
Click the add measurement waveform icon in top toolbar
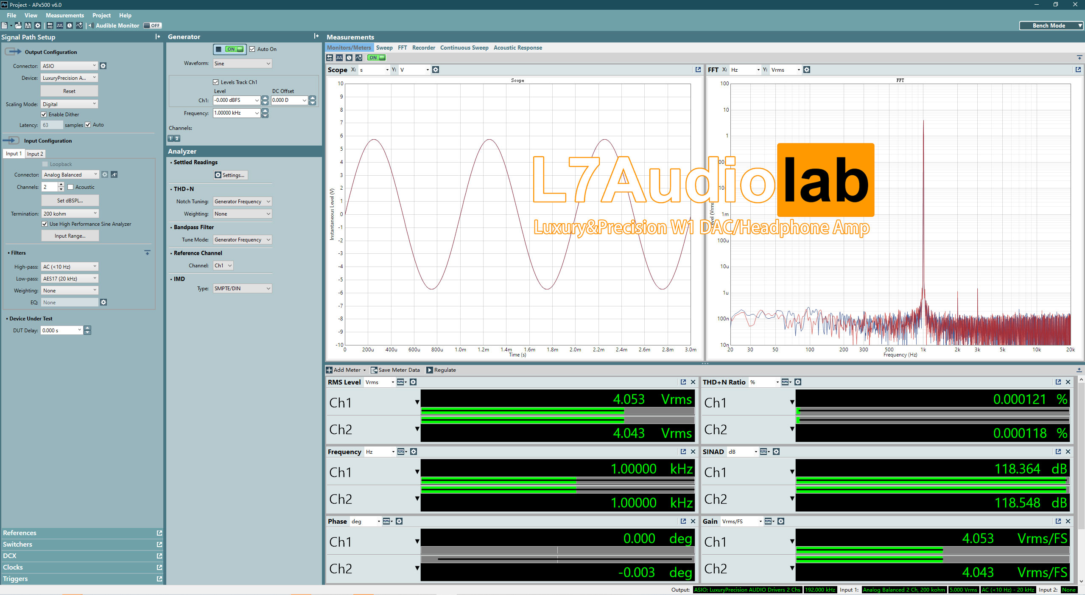pyautogui.click(x=79, y=25)
